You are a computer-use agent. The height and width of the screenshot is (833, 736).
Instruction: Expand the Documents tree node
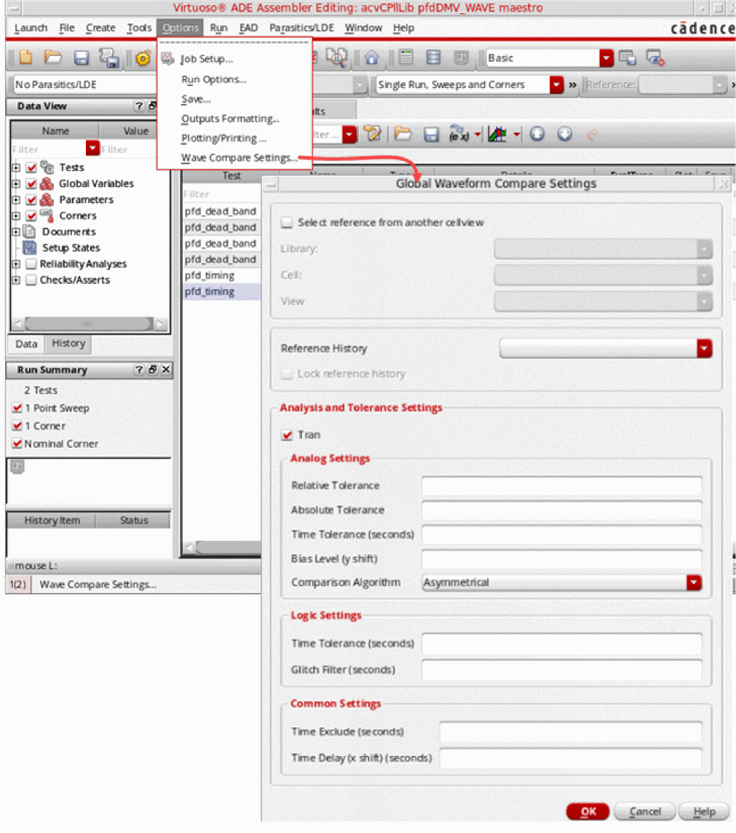[x=16, y=232]
